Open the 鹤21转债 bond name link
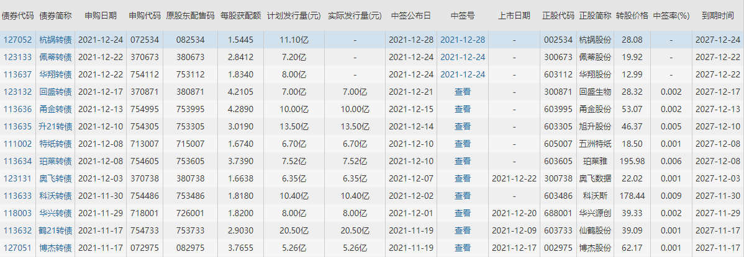744x257 pixels. point(55,230)
